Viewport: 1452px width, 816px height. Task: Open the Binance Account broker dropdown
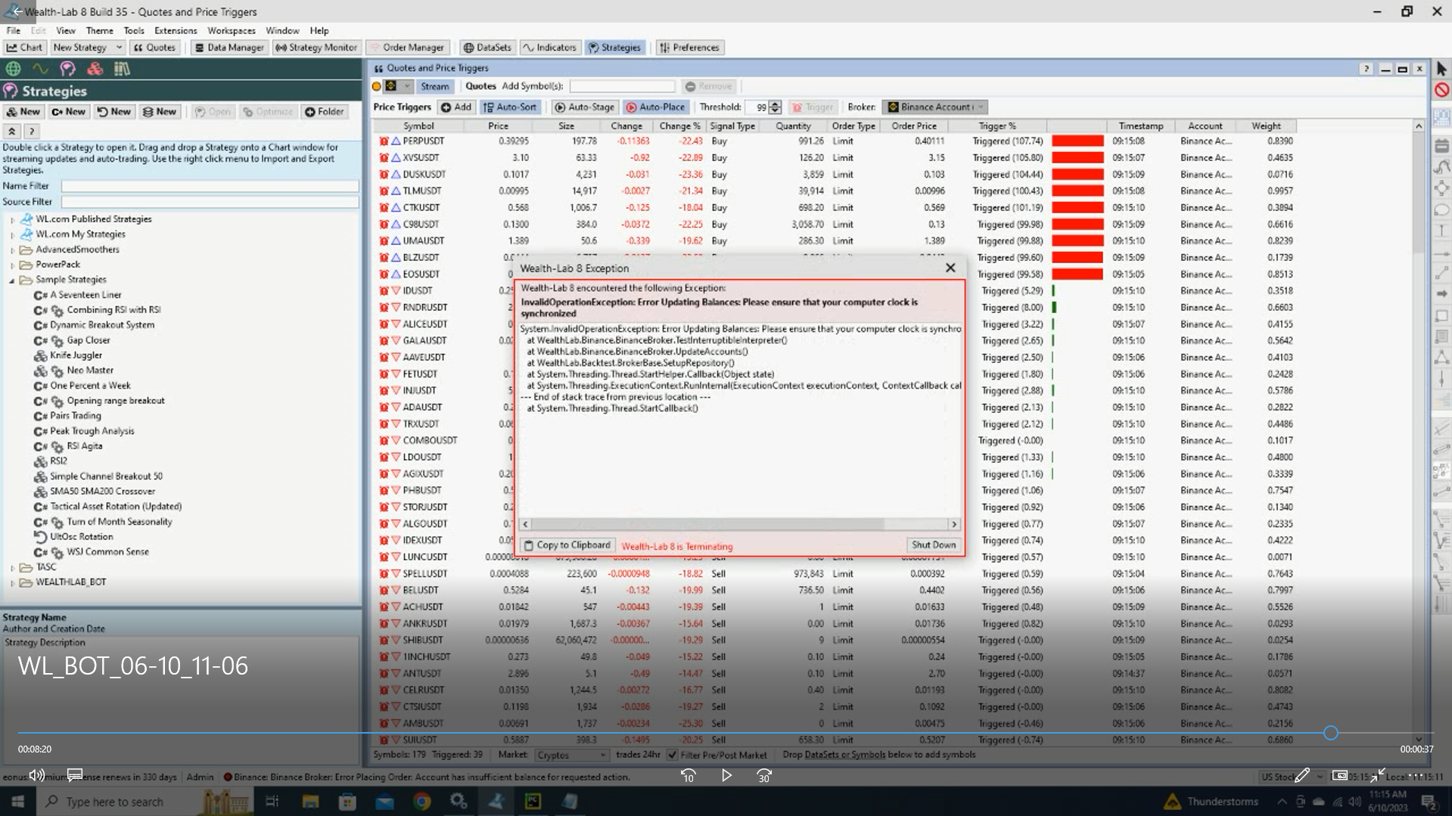tap(936, 107)
